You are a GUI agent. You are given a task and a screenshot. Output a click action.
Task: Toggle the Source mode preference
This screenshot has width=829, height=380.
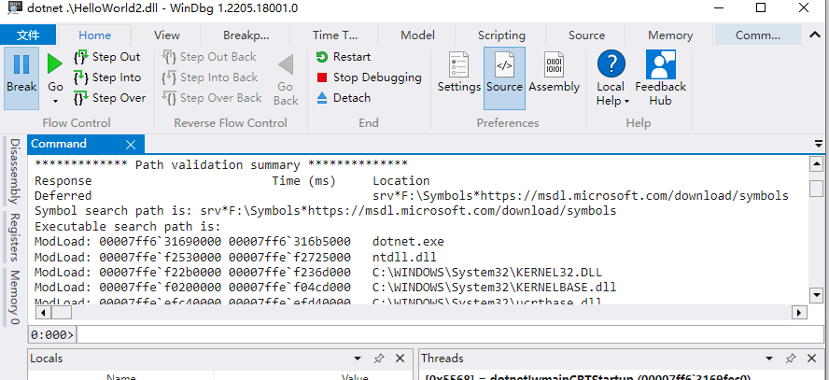[x=504, y=77]
